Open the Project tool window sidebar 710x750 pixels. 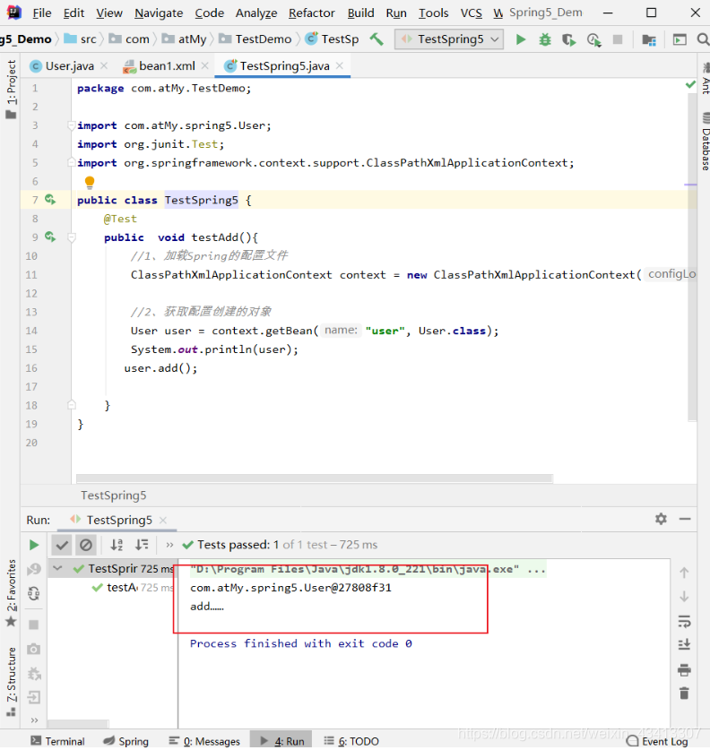(11, 90)
